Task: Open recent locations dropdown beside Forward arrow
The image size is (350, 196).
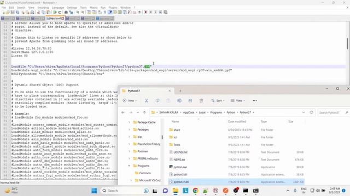Action: (138, 113)
